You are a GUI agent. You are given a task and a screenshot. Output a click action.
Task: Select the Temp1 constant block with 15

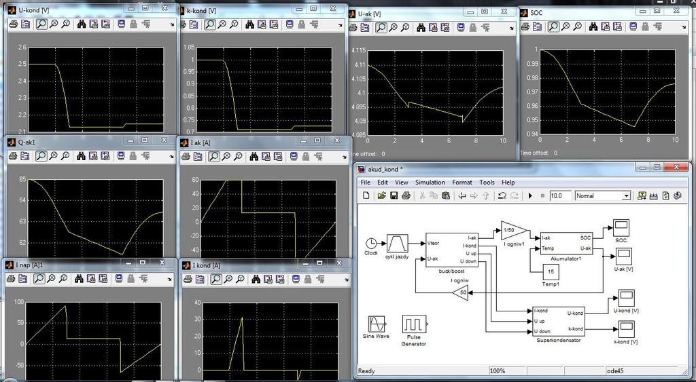551,271
